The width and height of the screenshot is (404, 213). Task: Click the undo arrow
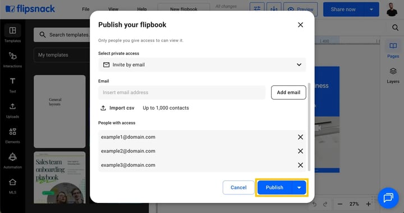click(315, 204)
